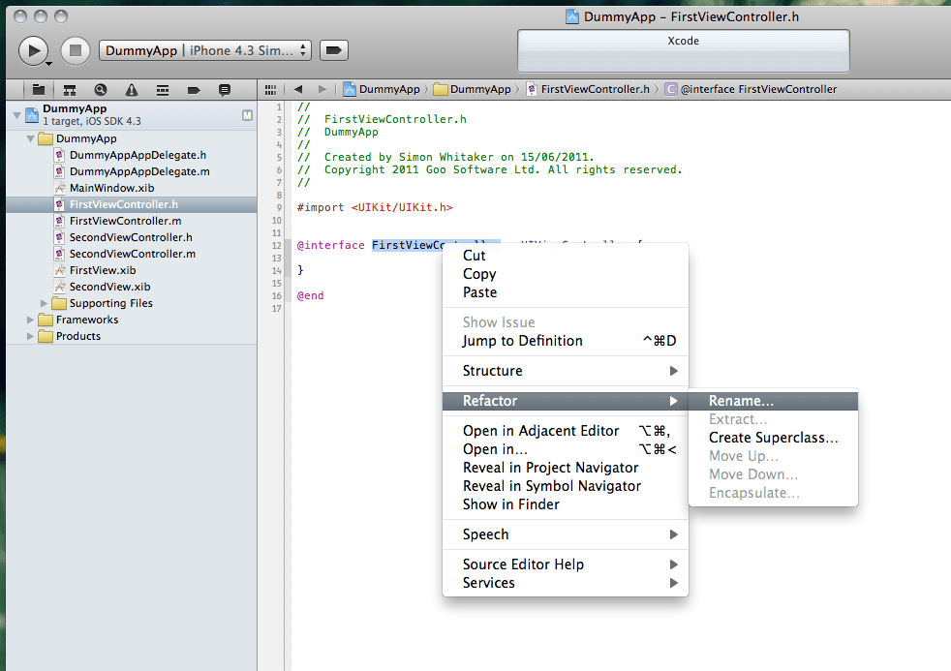Screen dimensions: 951x671
Task: Select DummyAppAppDelegate.h file
Action: (131, 155)
